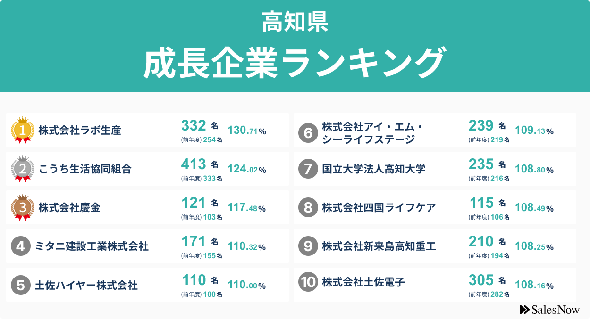
Task: Click the bronze third-place medal icon
Action: pos(22,207)
